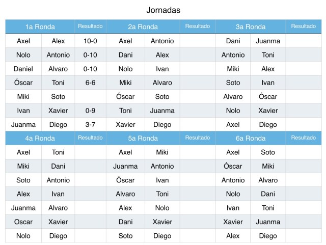The width and height of the screenshot is (326, 245).
Task: Select the 4a Ronda header cell
Action: pyautogui.click(x=40, y=138)
